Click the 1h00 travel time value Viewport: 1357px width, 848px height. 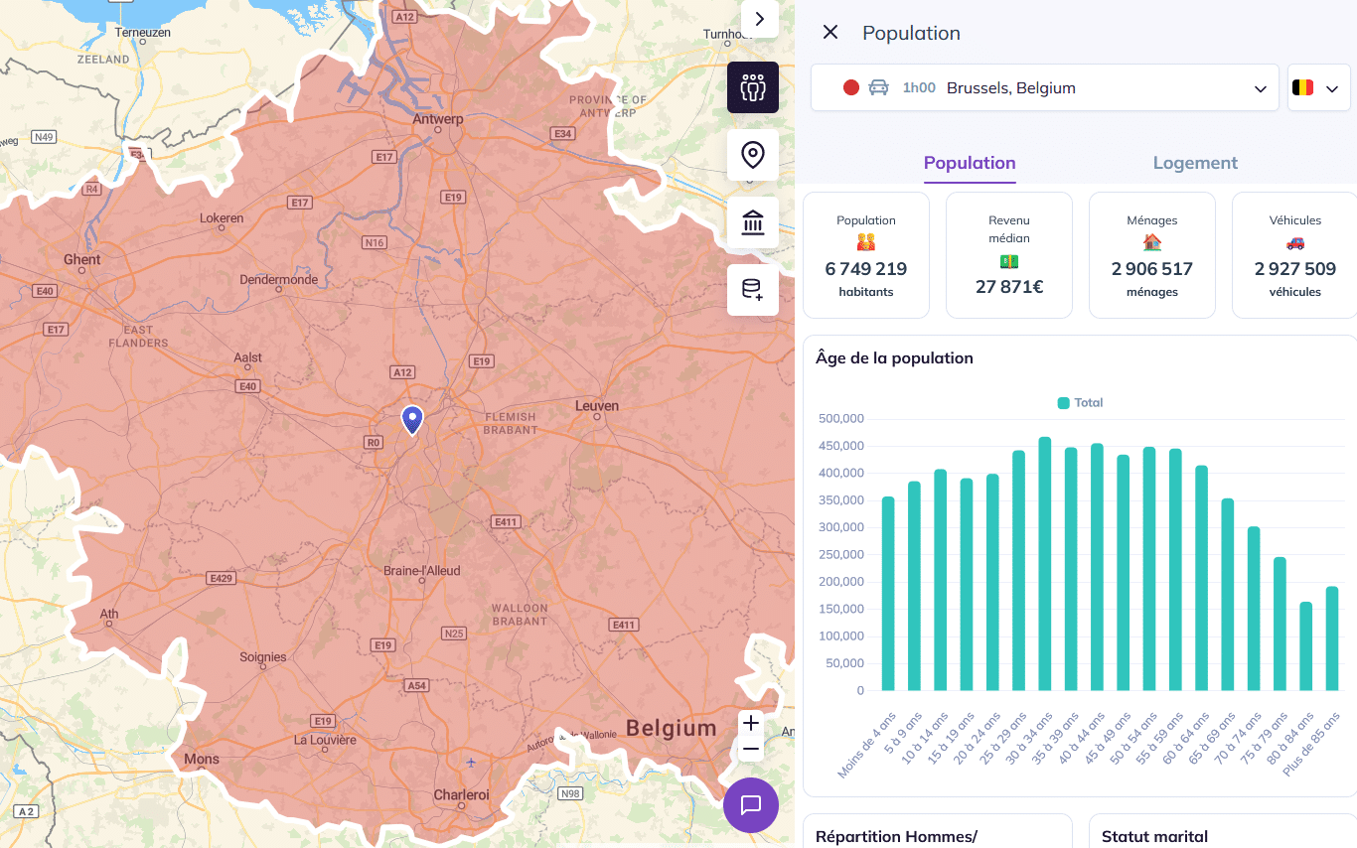[x=918, y=87]
